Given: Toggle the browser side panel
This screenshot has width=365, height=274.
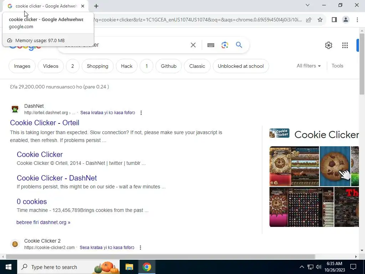Looking at the screenshot, I should (334, 20).
